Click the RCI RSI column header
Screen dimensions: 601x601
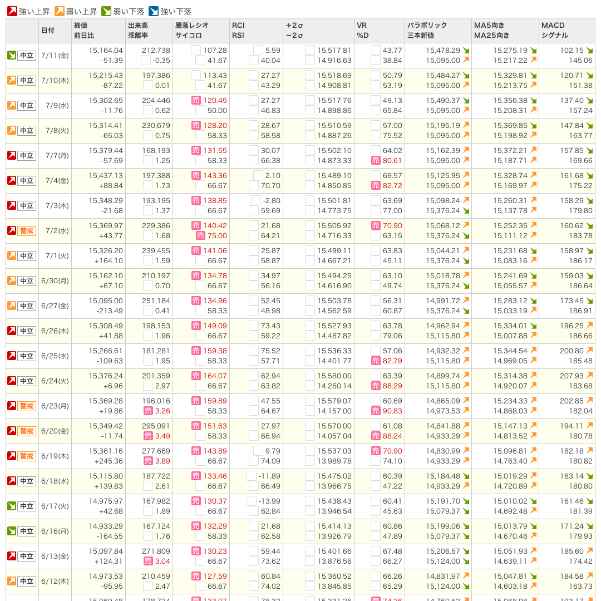[x=257, y=30]
